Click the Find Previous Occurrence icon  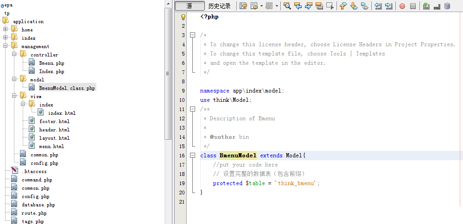pos(298,6)
